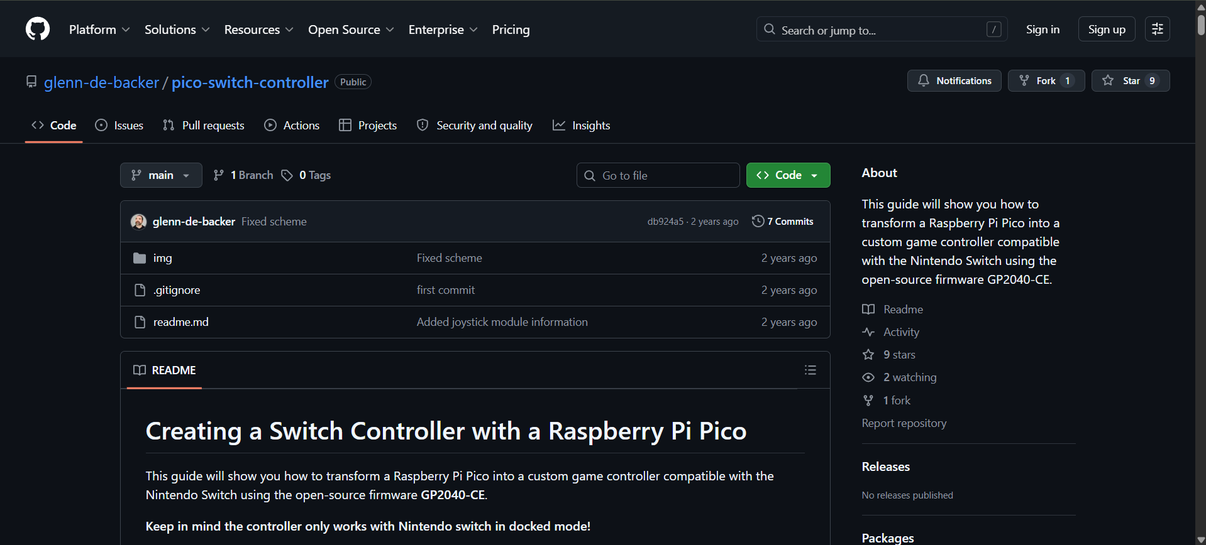Click the Notifications bell button

(x=954, y=81)
